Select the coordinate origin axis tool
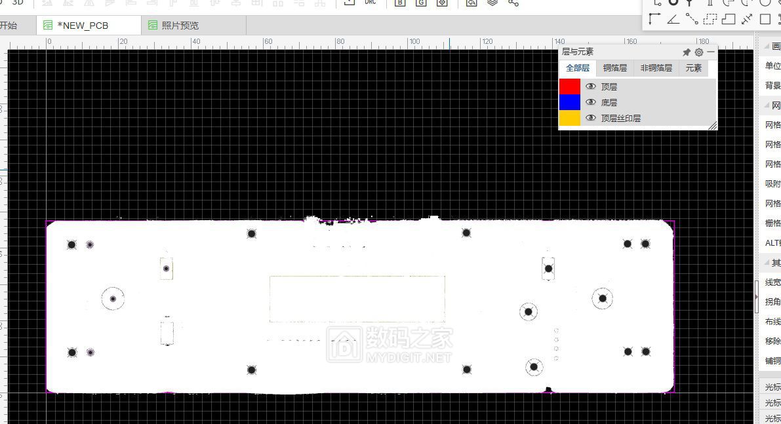This screenshot has width=781, height=424. [654, 19]
